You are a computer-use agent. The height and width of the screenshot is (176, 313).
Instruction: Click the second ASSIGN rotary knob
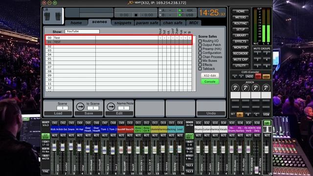[246, 88]
